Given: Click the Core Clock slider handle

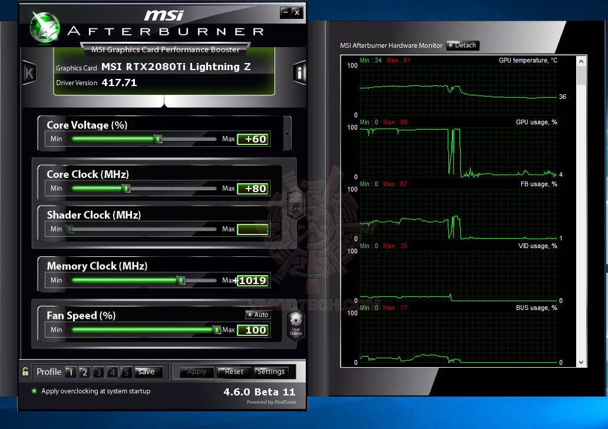Looking at the screenshot, I should coord(126,189).
